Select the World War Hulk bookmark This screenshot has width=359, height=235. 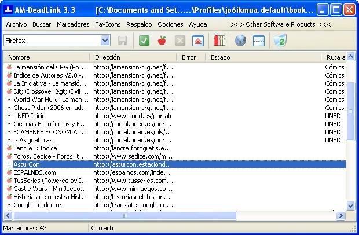point(51,100)
